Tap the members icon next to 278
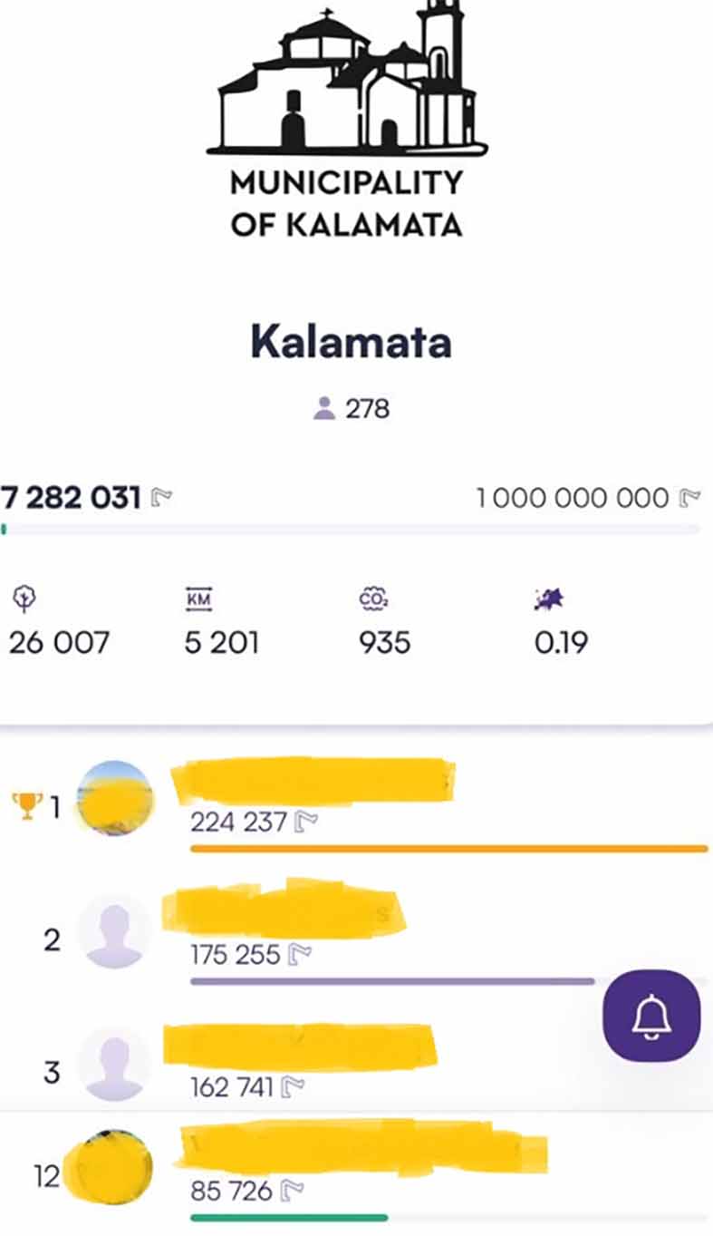This screenshot has height=1236, width=713. tap(324, 409)
